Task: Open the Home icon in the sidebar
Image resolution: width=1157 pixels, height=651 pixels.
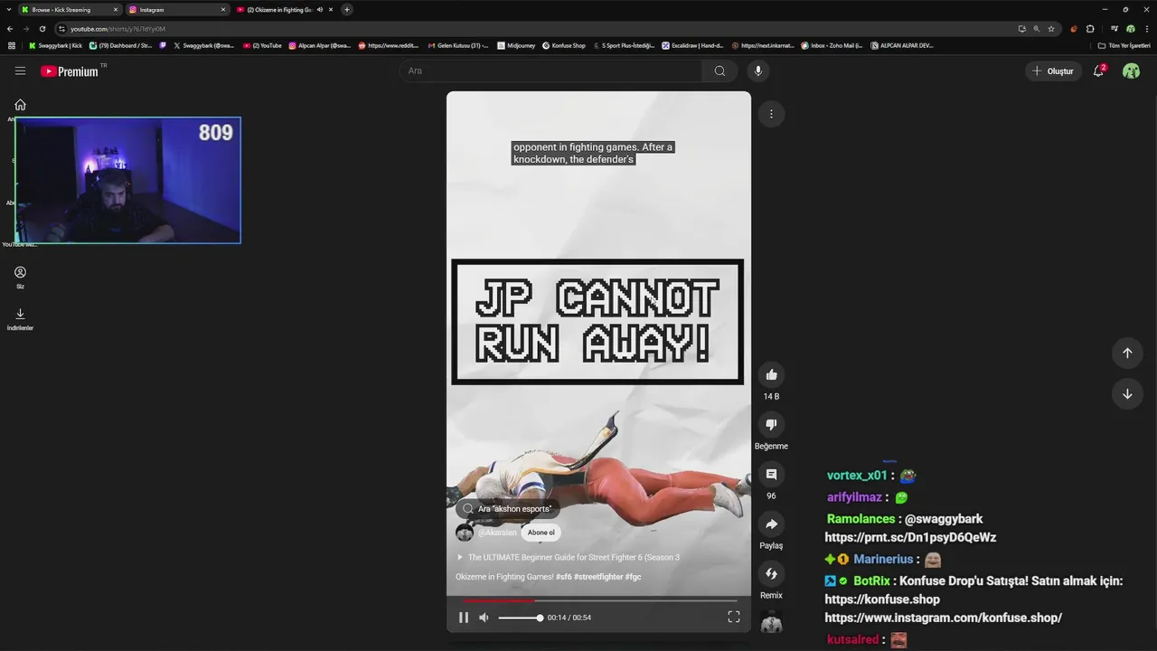Action: coord(20,105)
